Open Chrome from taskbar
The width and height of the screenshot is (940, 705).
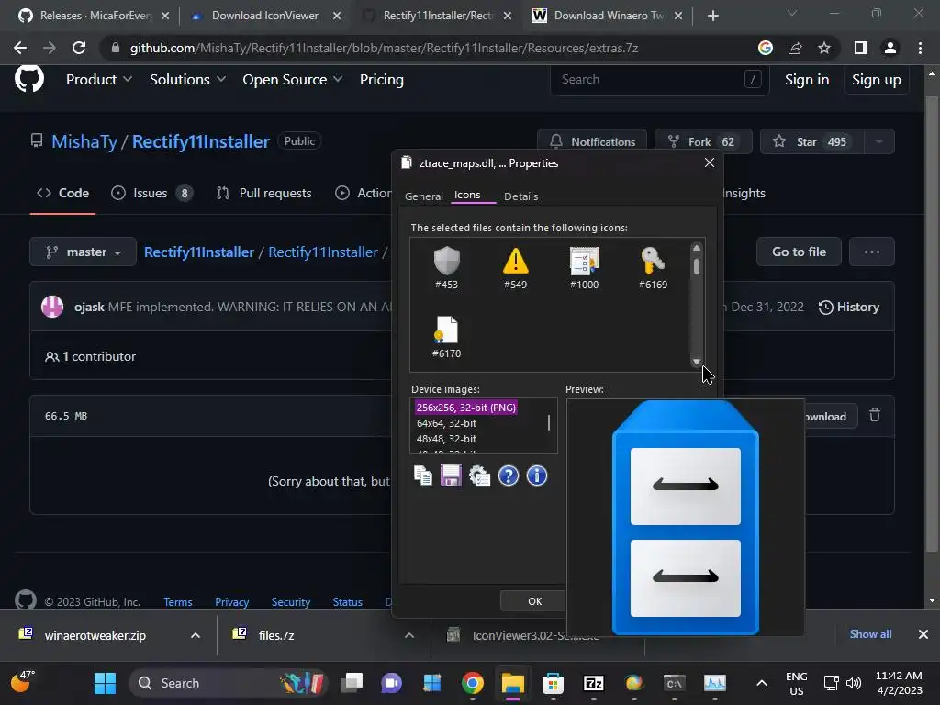coord(473,683)
